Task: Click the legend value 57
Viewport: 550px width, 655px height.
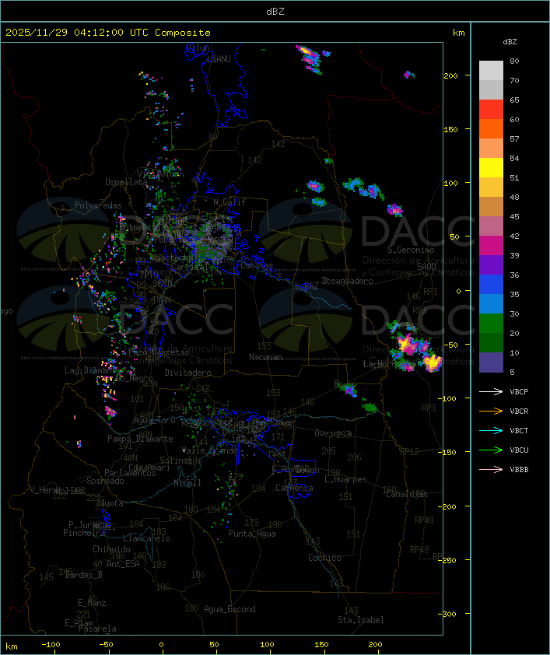Action: click(514, 138)
